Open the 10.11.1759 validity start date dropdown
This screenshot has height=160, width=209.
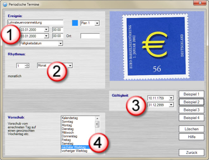(x=171, y=98)
